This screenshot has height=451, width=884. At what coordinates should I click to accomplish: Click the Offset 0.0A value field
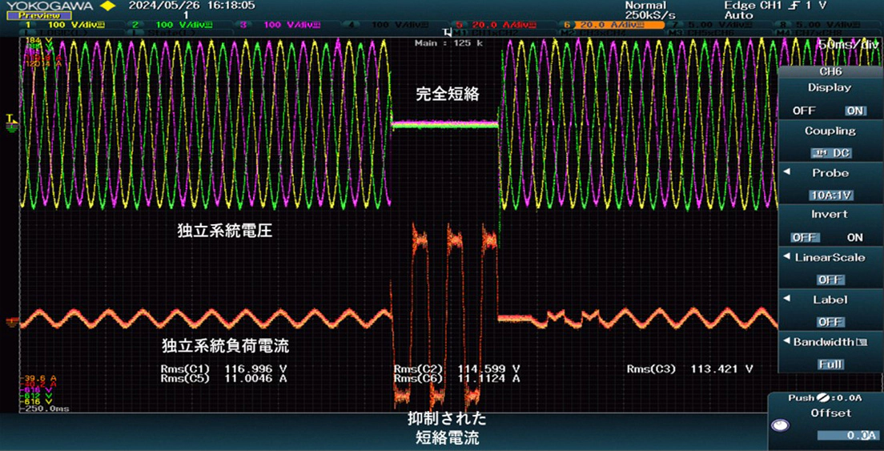848,435
